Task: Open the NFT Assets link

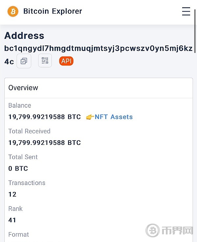Action: click(x=114, y=117)
